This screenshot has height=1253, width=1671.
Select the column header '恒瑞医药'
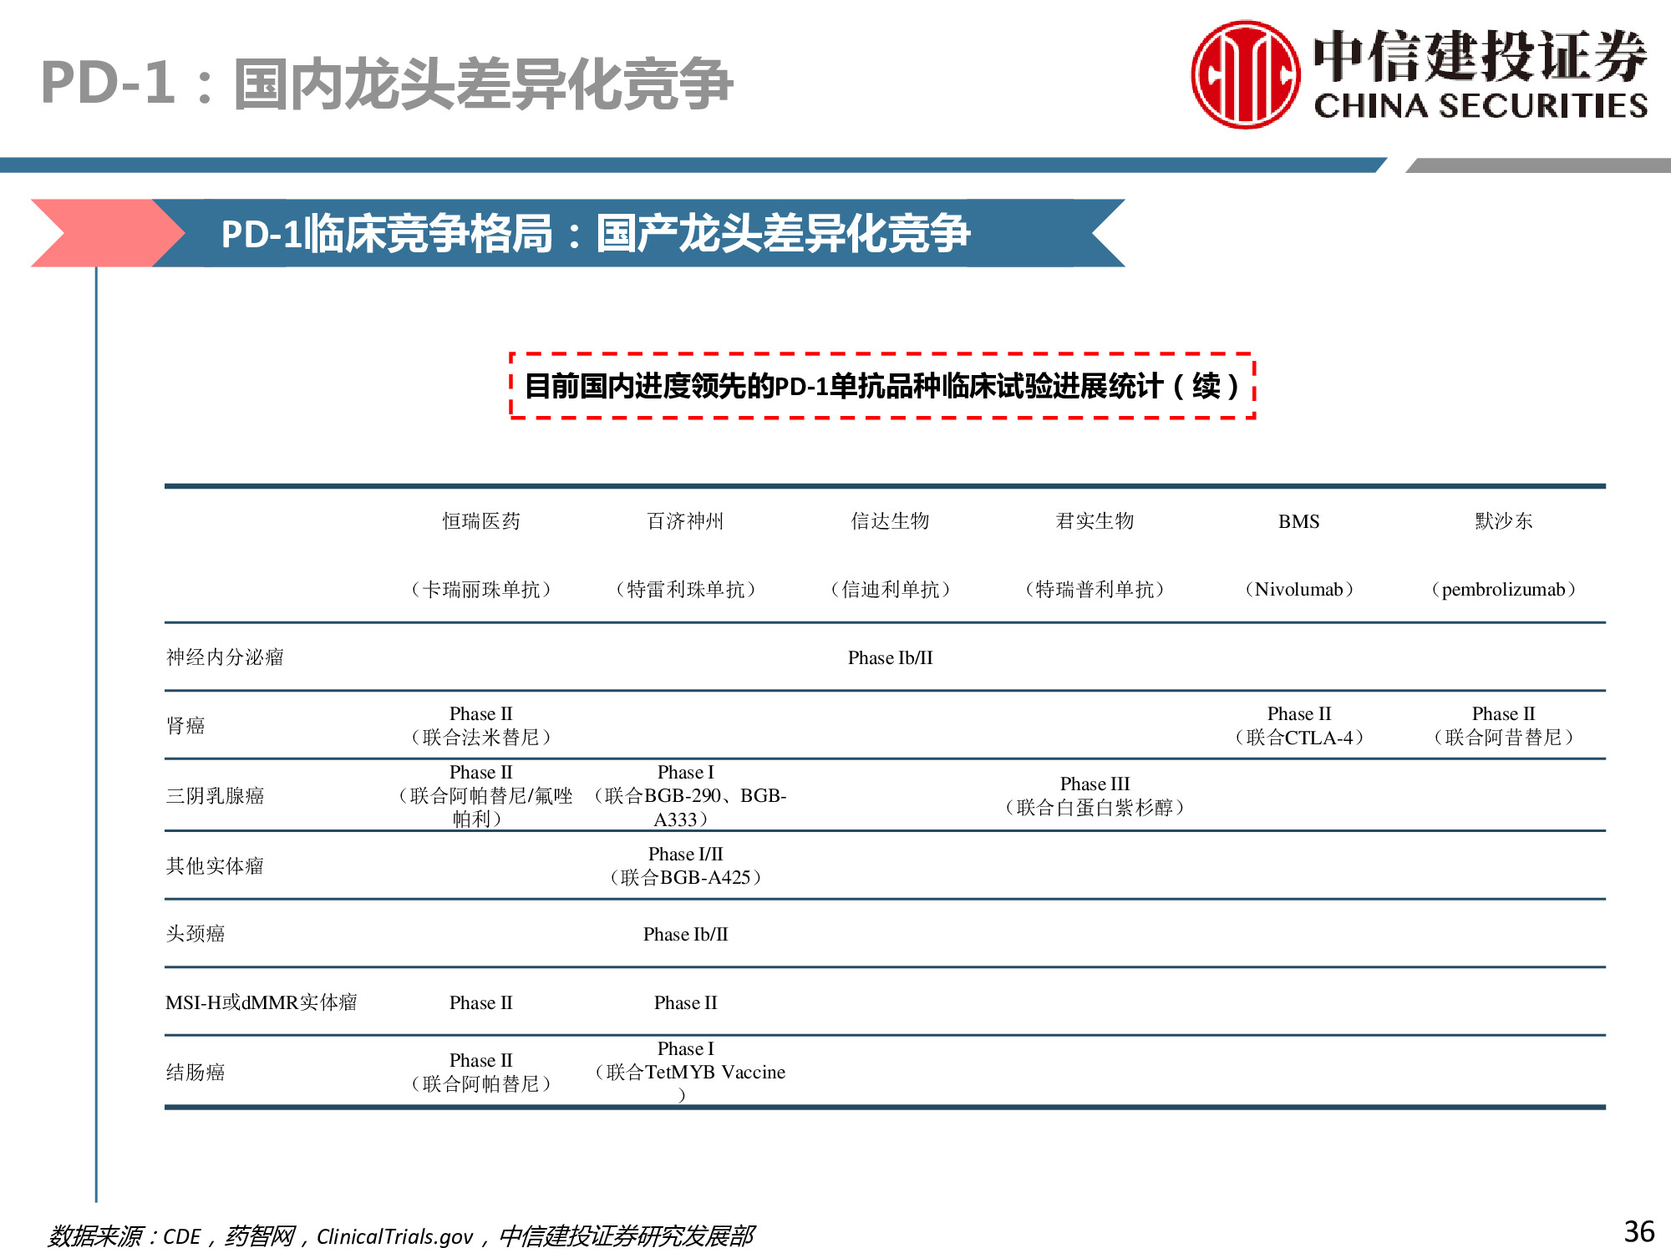(x=481, y=521)
